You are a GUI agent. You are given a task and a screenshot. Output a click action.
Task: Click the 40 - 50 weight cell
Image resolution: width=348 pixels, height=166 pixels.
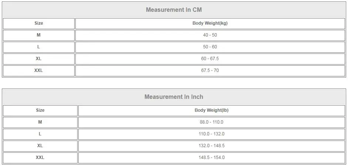click(x=210, y=35)
